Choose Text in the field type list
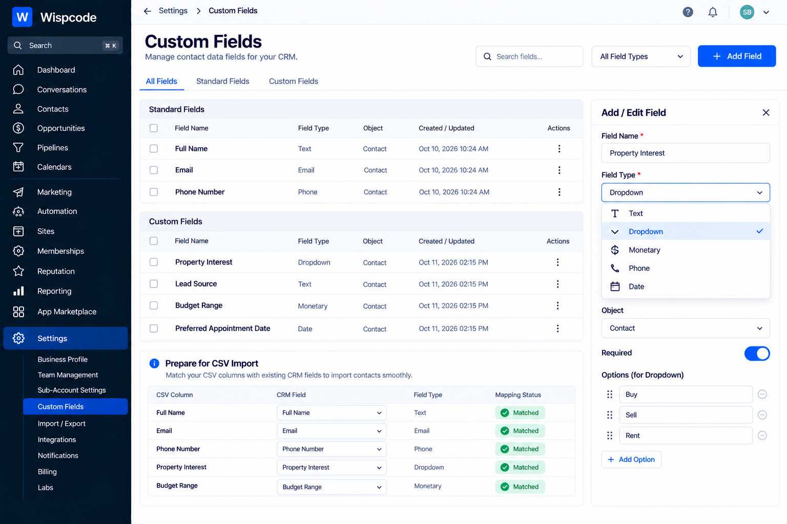787x524 pixels. pyautogui.click(x=686, y=213)
